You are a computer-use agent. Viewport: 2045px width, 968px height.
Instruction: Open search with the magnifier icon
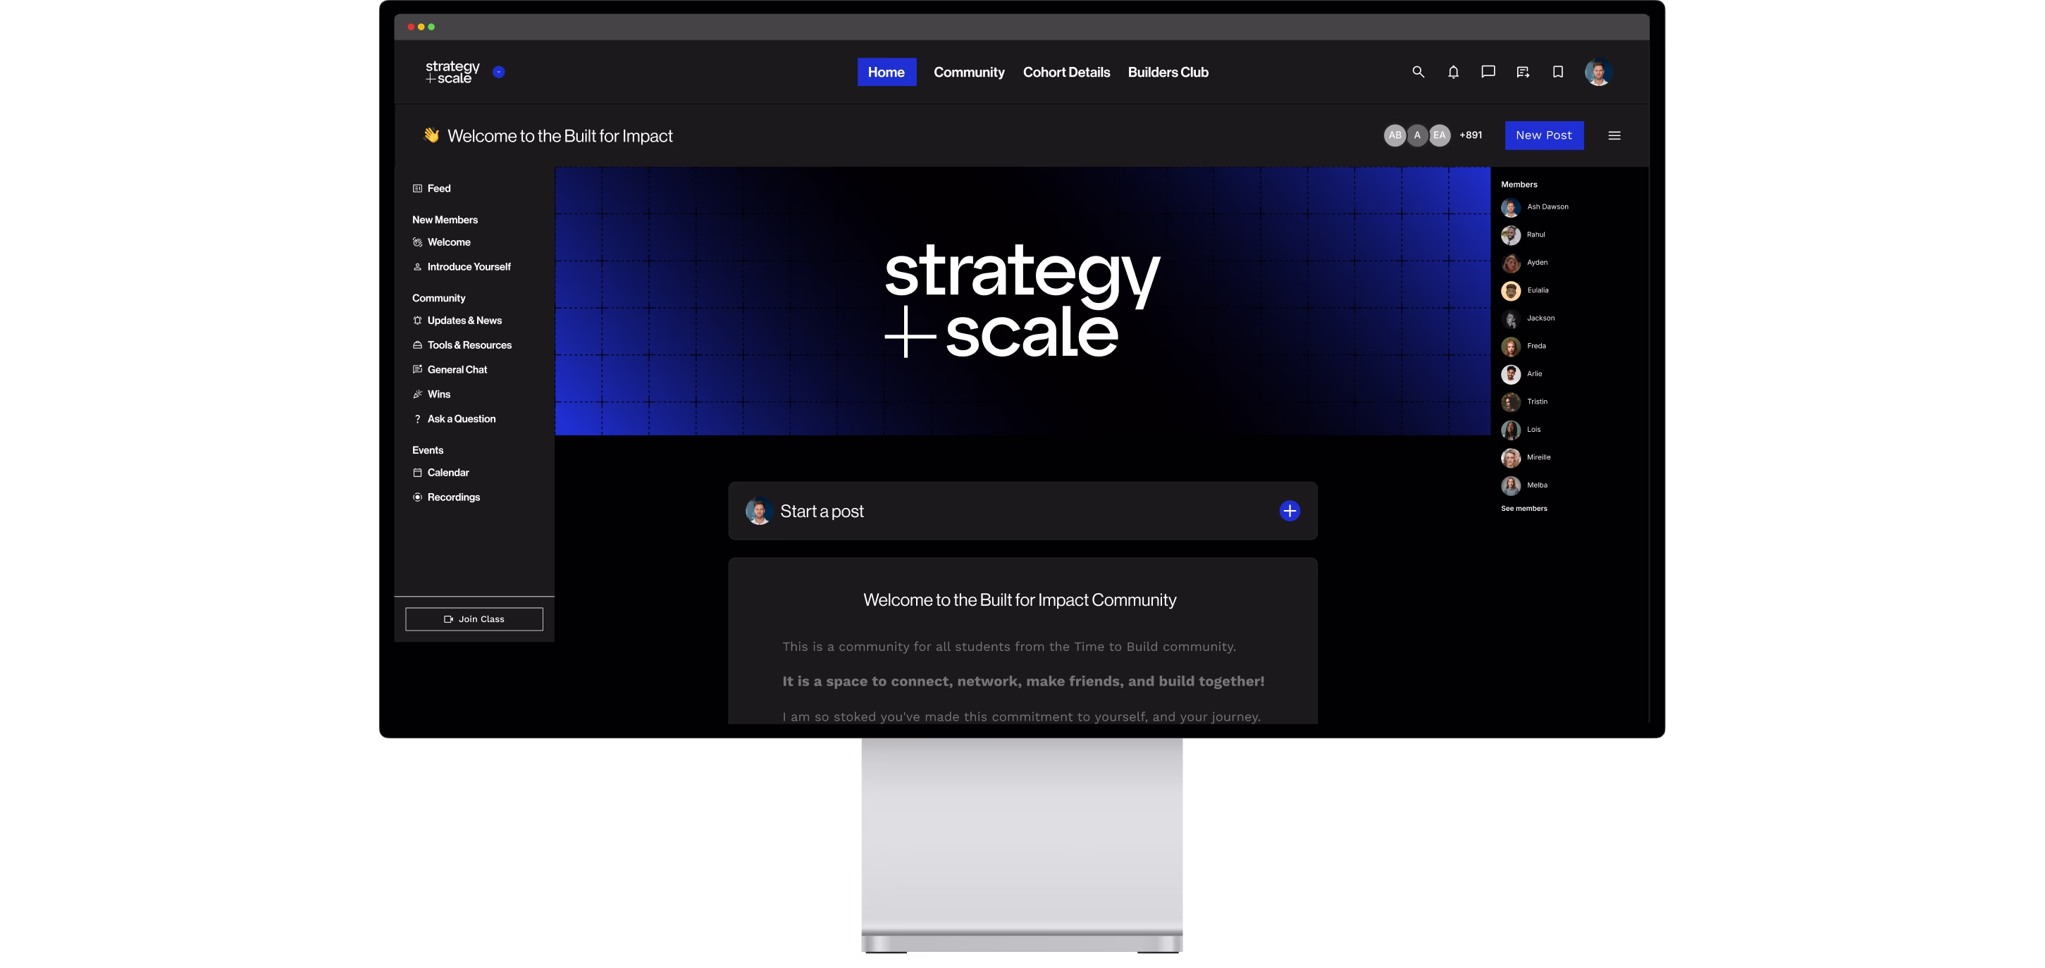click(1418, 72)
